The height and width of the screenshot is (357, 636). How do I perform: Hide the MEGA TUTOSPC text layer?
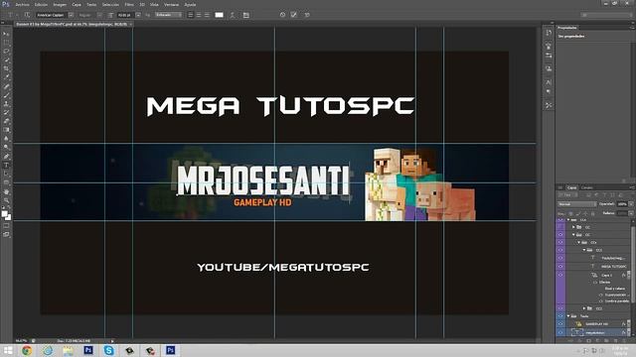point(560,267)
